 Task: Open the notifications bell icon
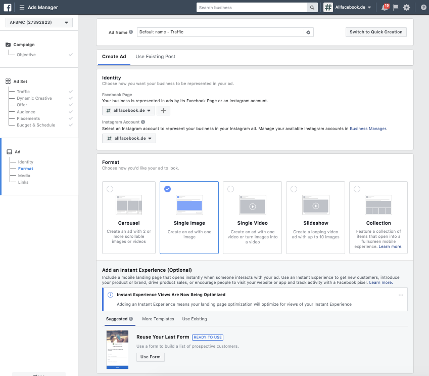[x=385, y=8]
